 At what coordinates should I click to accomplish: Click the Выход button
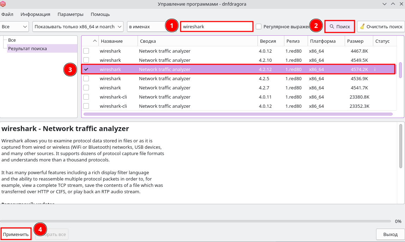coord(391,234)
